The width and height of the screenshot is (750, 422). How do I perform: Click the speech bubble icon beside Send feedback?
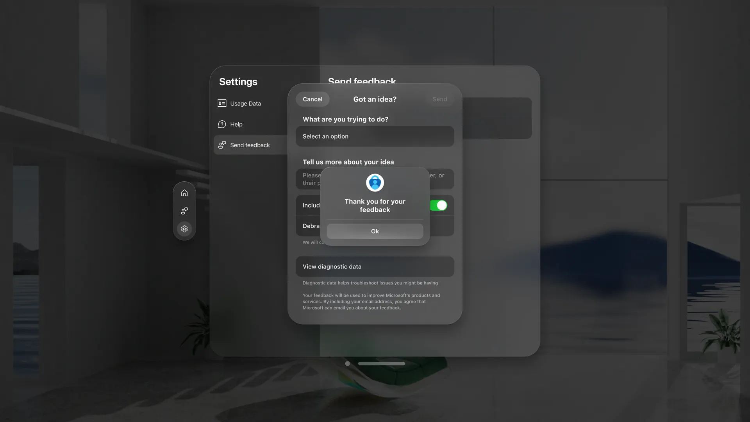click(221, 145)
